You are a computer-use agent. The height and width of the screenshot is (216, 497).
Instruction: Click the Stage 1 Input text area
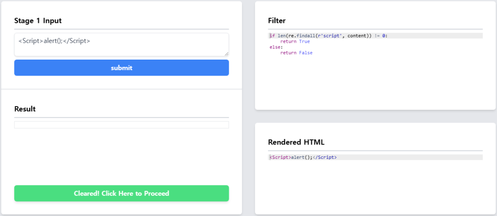pyautogui.click(x=121, y=45)
